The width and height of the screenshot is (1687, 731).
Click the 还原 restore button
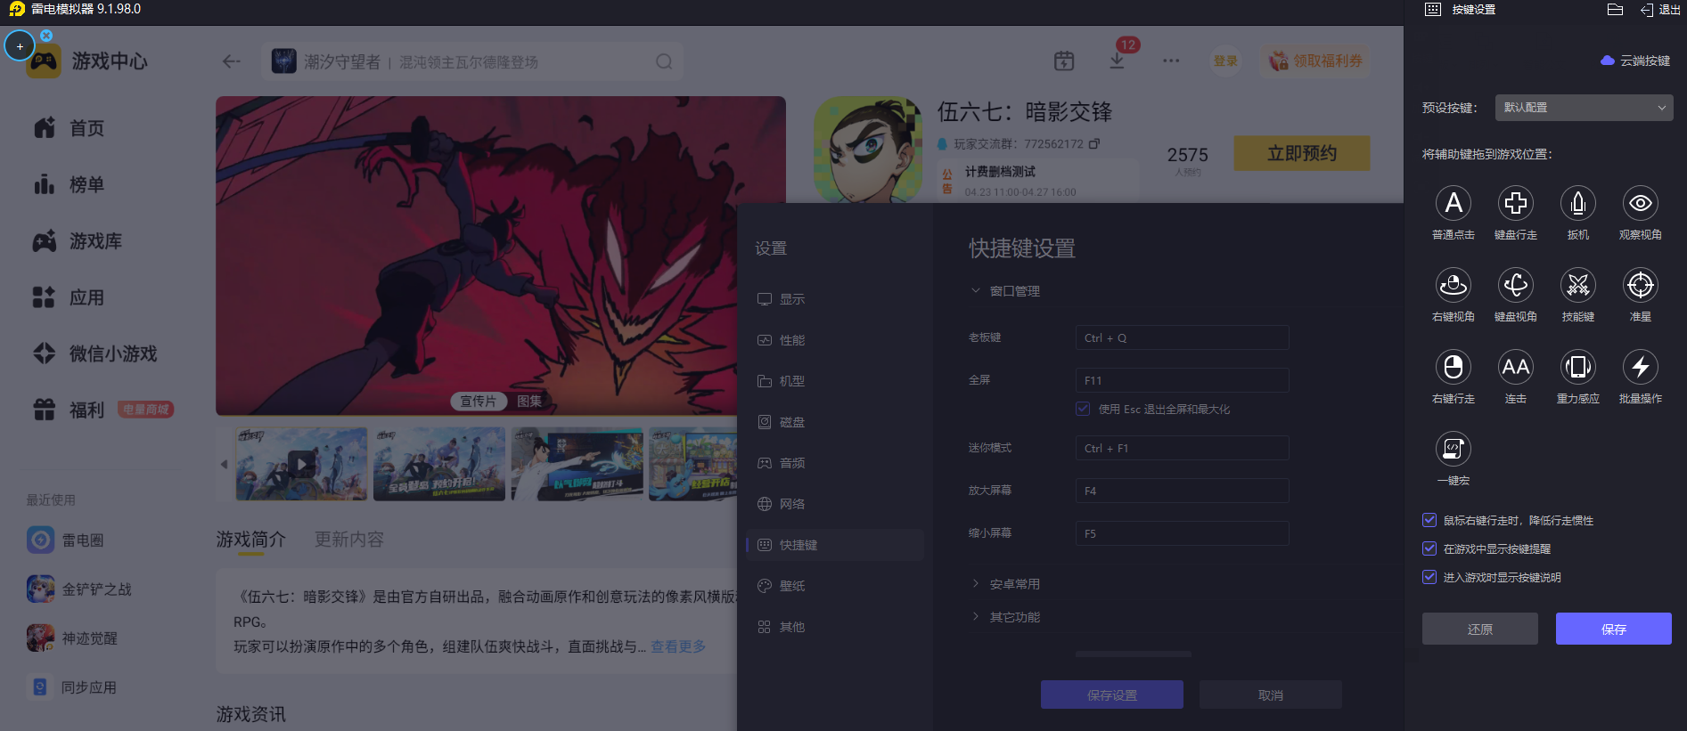tap(1480, 629)
